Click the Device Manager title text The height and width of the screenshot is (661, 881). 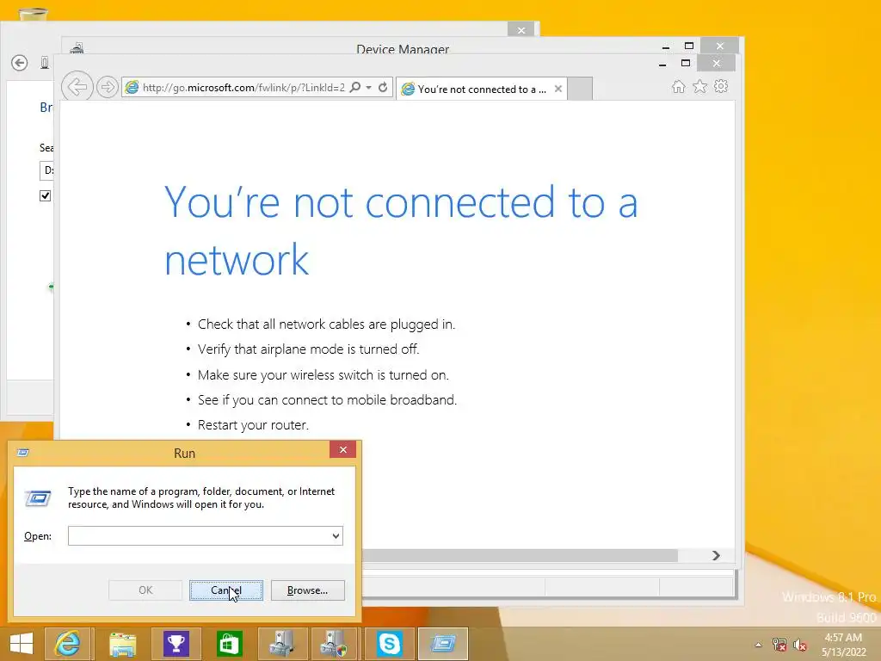point(403,49)
